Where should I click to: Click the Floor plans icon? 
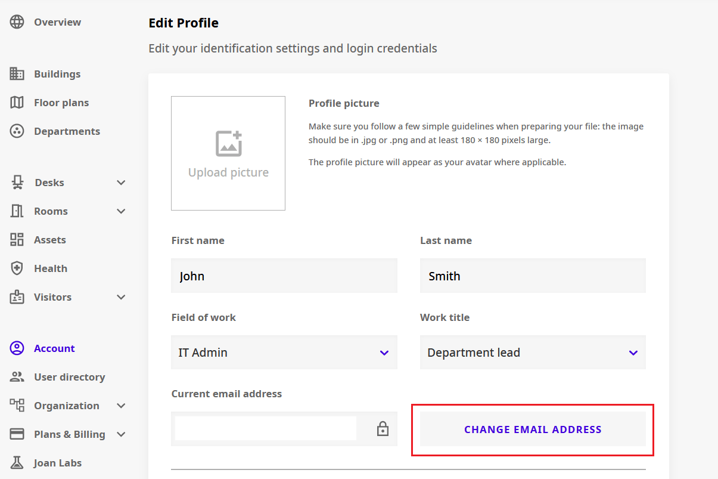click(x=17, y=102)
